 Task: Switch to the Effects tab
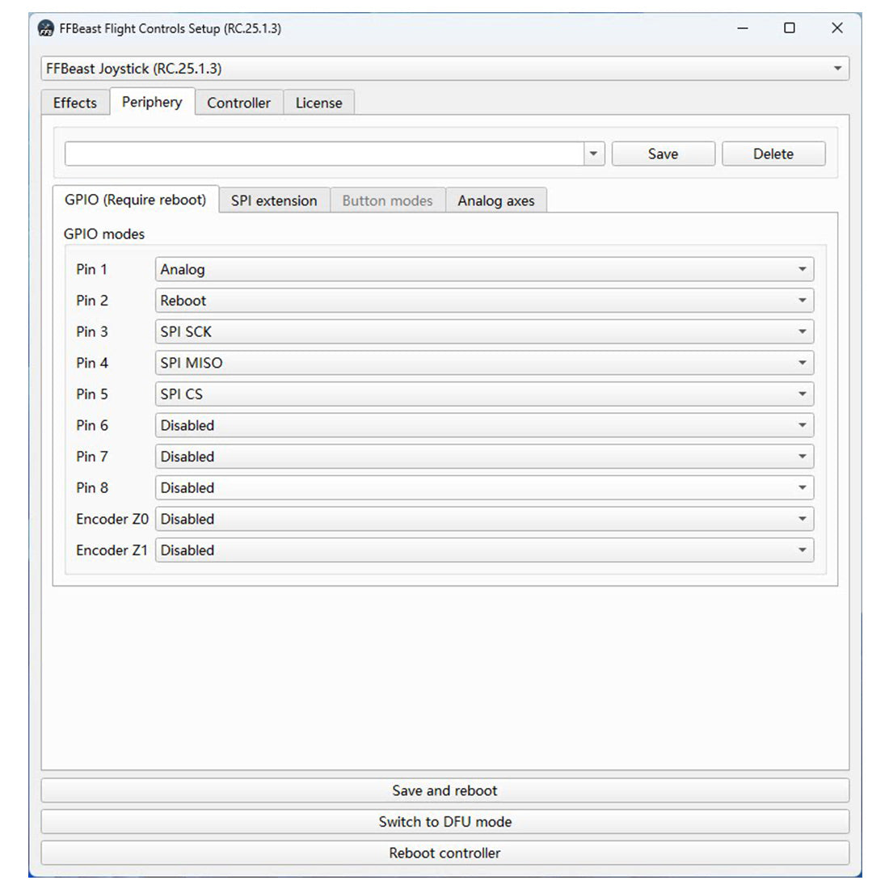pyautogui.click(x=75, y=103)
